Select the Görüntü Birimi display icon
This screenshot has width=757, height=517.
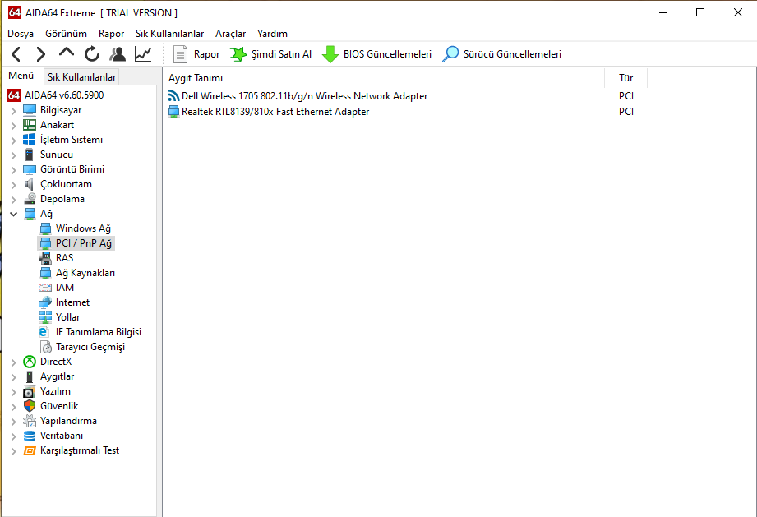coord(30,169)
